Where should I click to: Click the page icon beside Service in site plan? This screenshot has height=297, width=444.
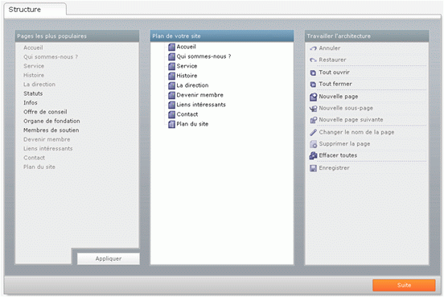(x=171, y=66)
